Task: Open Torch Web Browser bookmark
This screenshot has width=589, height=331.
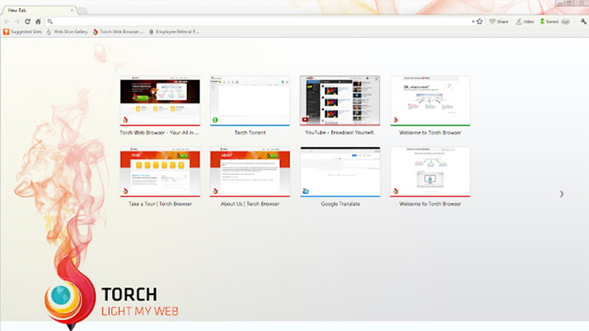Action: click(x=118, y=32)
